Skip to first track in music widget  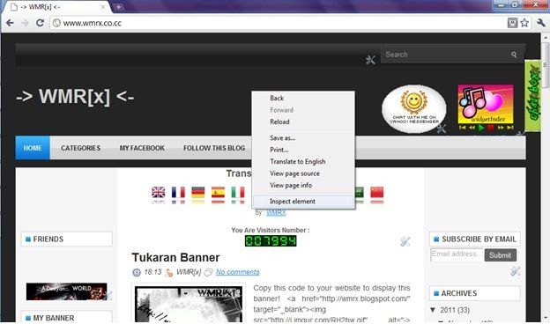(463, 128)
